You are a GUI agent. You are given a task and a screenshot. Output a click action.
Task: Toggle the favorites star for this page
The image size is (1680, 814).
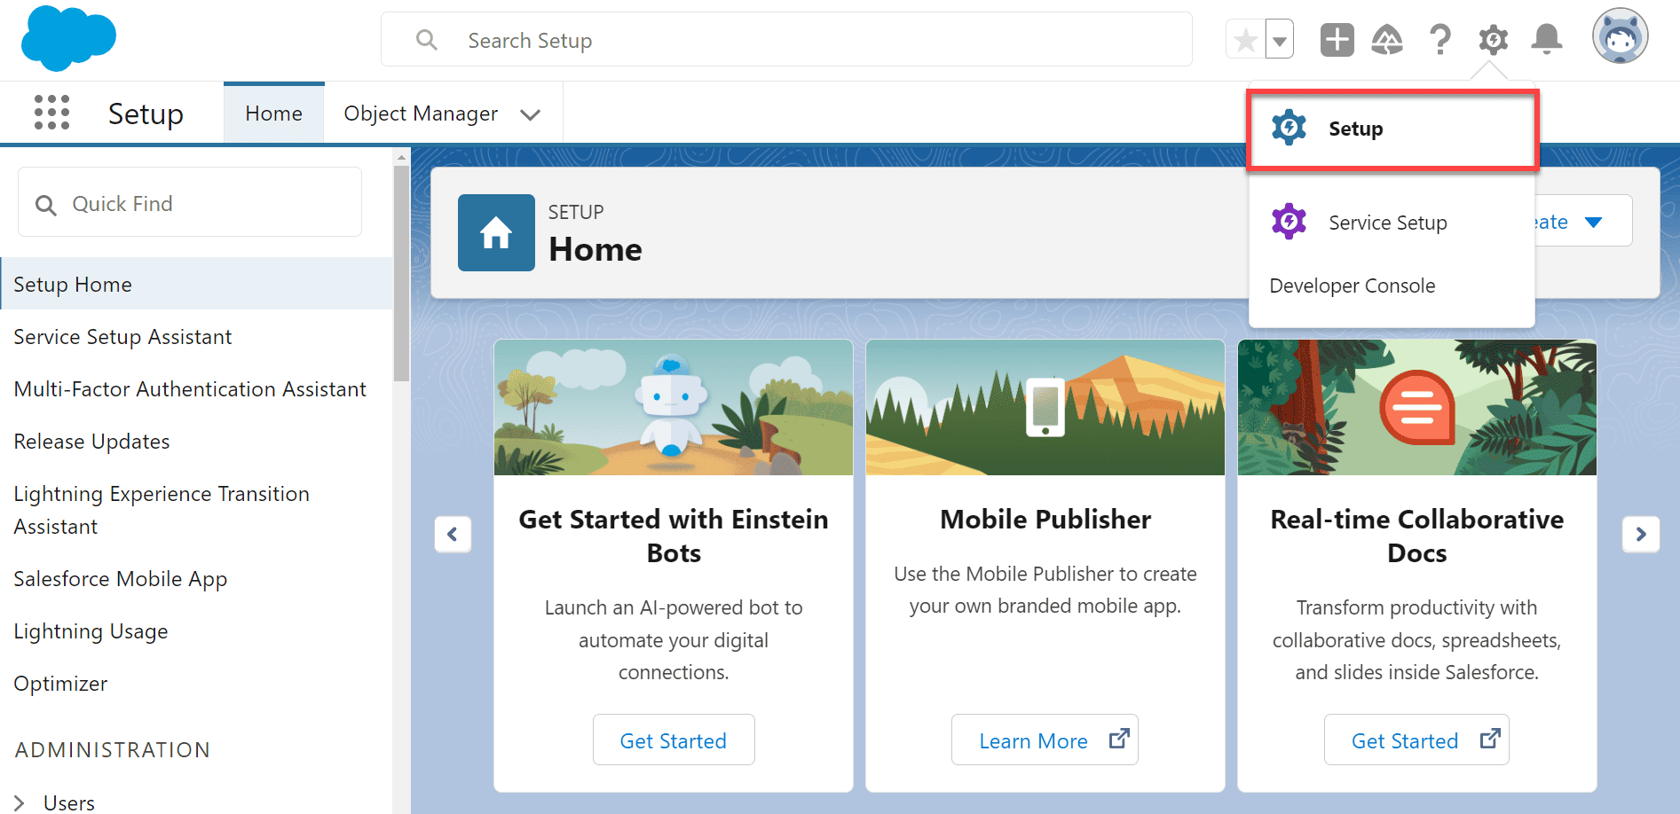coord(1244,39)
